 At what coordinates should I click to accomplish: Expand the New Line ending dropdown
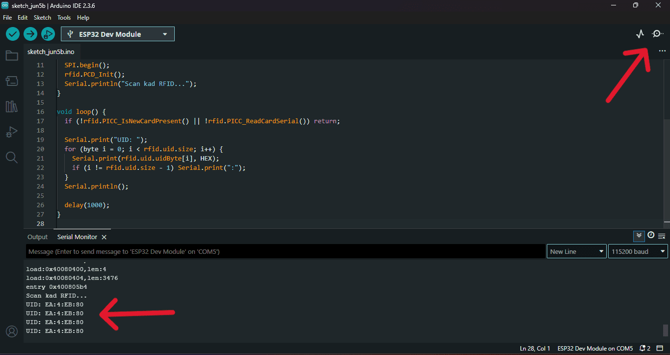(x=576, y=251)
